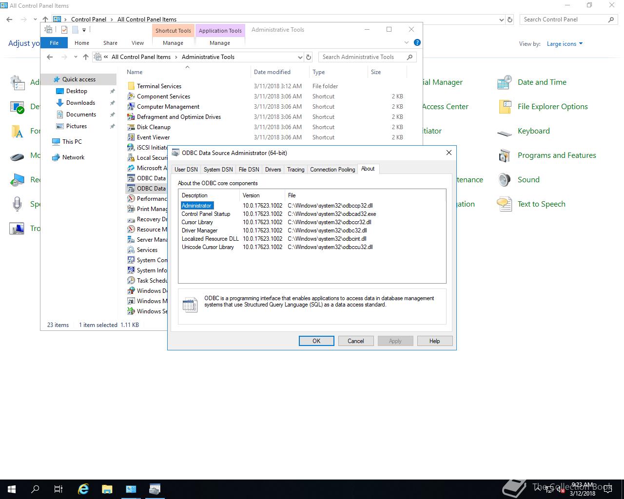Expand Administrative Tools address history dropdown
Screen dimensions: 624x499
pos(299,57)
